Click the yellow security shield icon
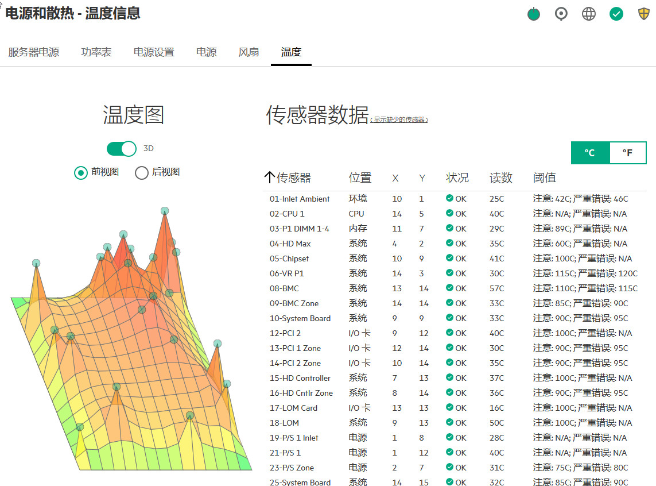 pyautogui.click(x=644, y=14)
